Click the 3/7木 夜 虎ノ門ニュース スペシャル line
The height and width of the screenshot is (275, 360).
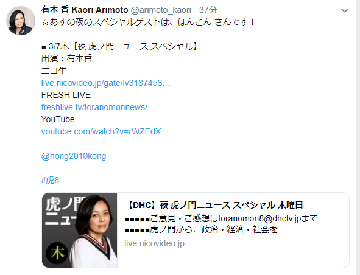[x=119, y=47]
